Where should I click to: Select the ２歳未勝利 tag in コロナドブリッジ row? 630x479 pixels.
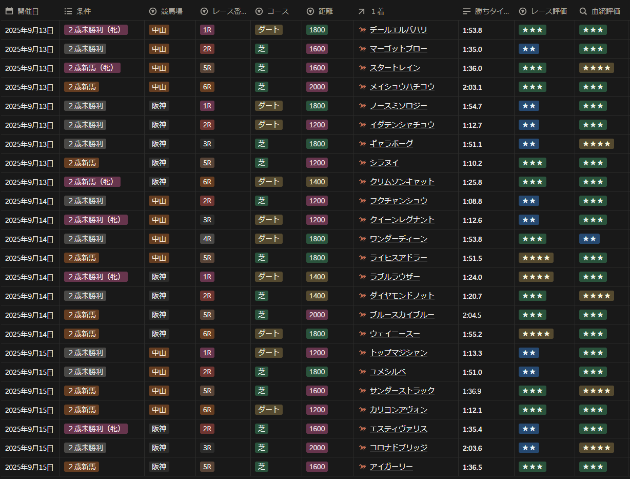[x=85, y=448]
